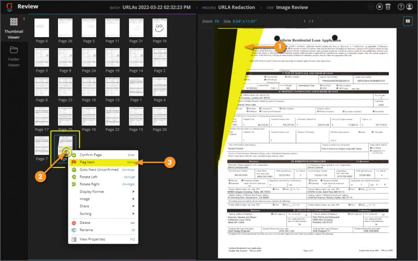This screenshot has width=418, height=261.
Task: Toggle the image display button at viewer top right
Action: point(408,21)
